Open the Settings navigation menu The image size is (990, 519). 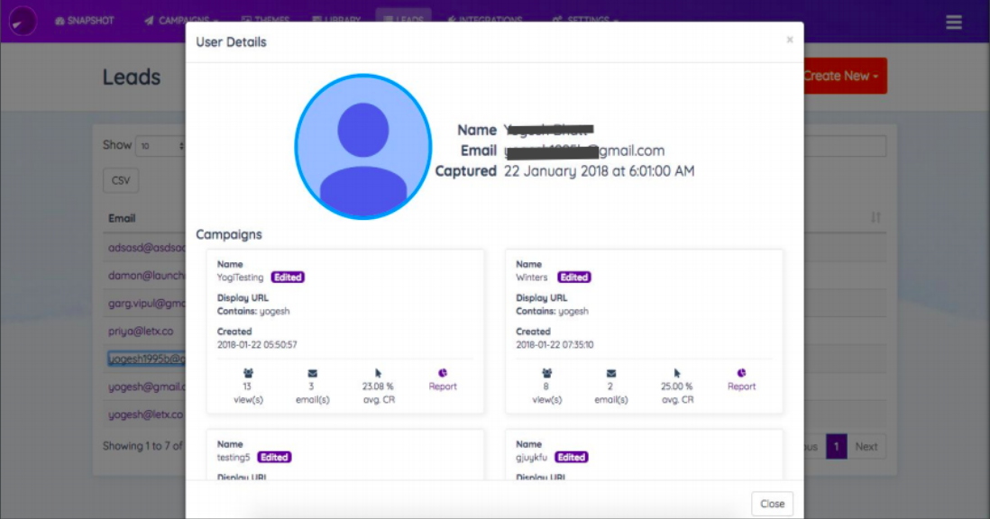coord(584,20)
